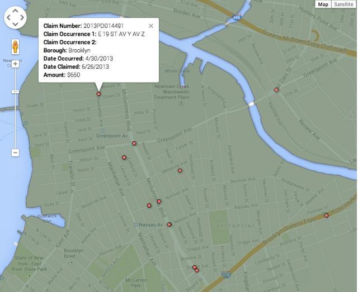Image resolution: width=358 pixels, height=292 pixels.
Task: Click the McCarren Park label
Action: tap(136, 283)
